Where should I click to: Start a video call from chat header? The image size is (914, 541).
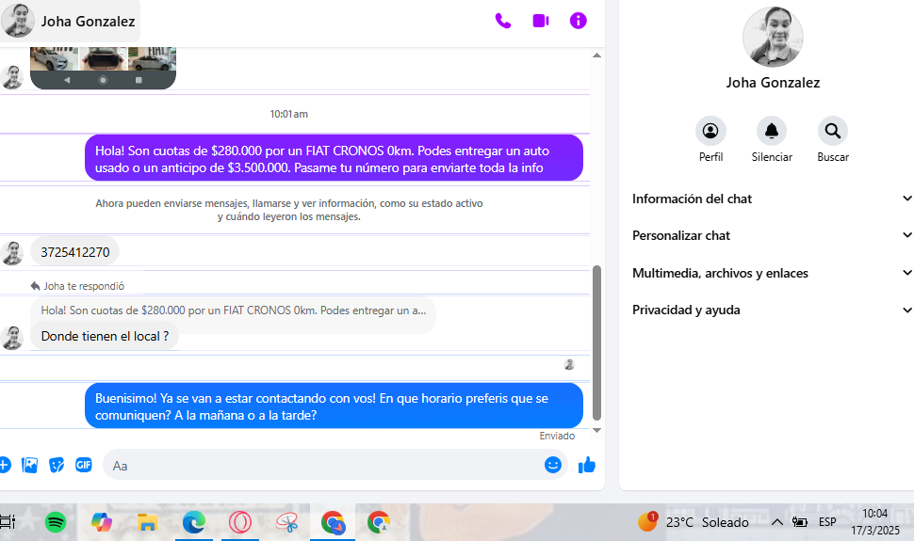tap(541, 21)
